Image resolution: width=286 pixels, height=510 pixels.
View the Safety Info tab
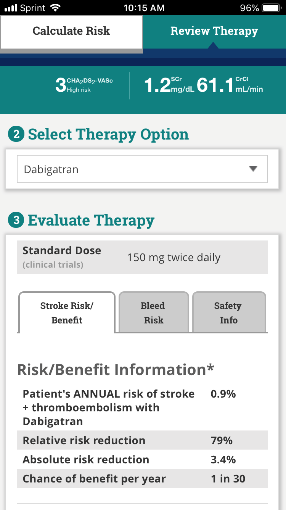228,313
